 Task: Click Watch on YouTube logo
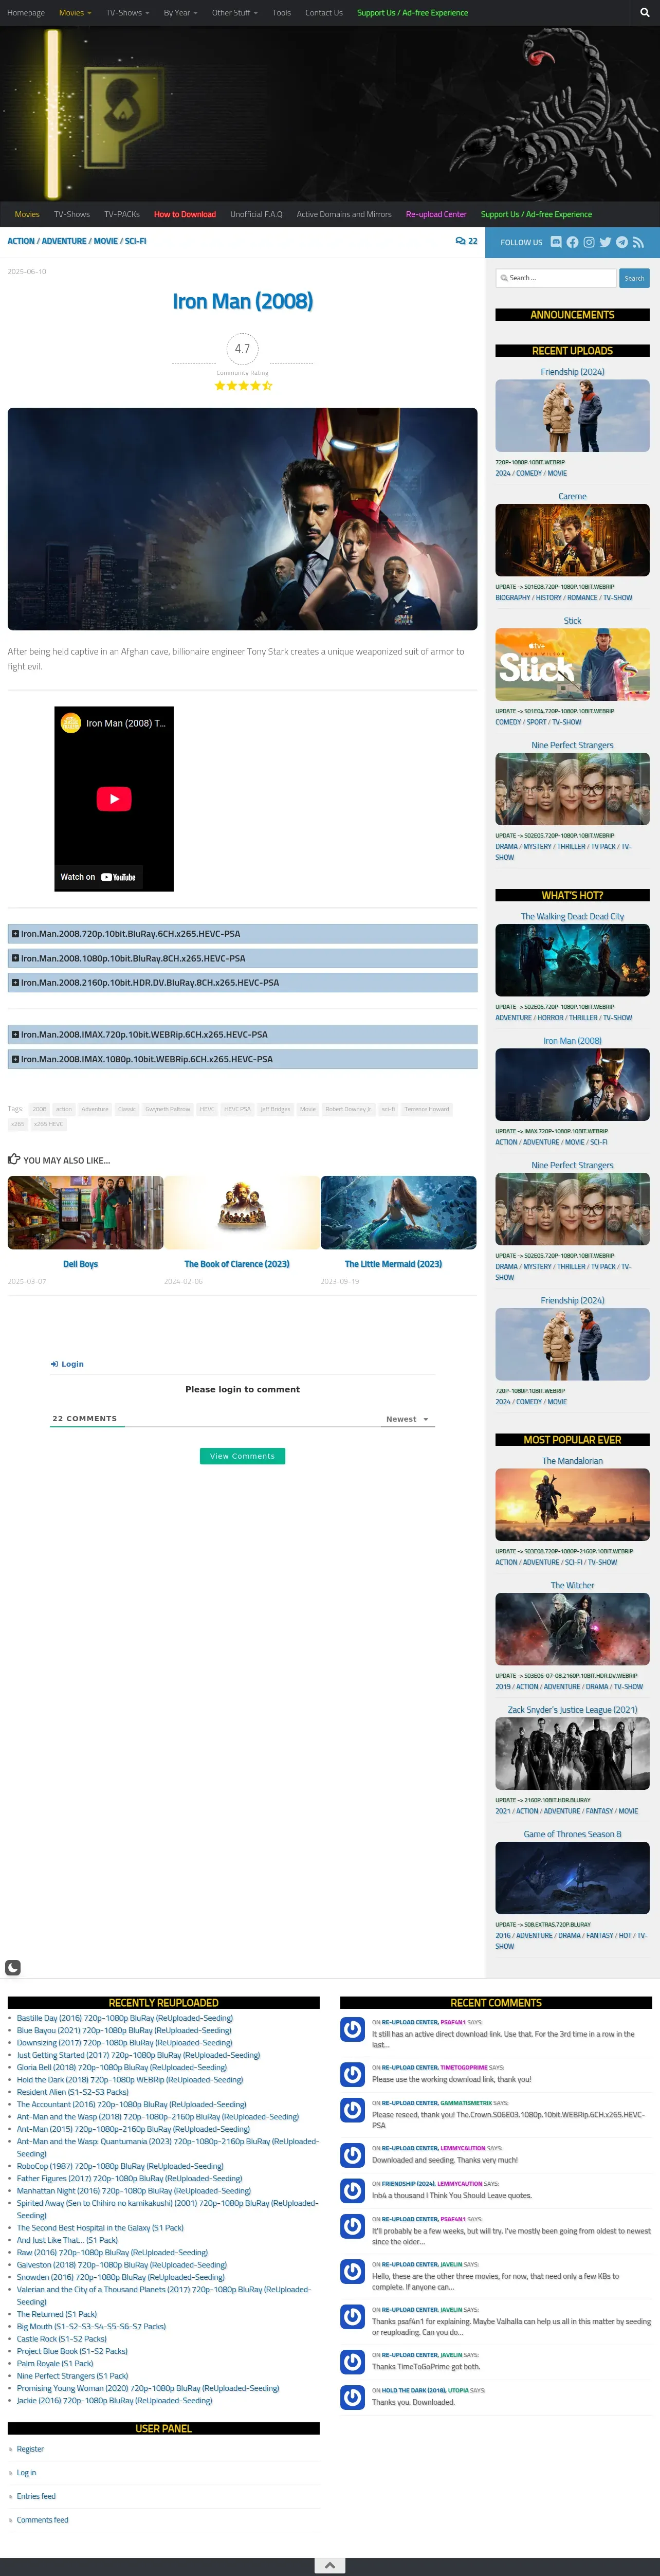98,877
